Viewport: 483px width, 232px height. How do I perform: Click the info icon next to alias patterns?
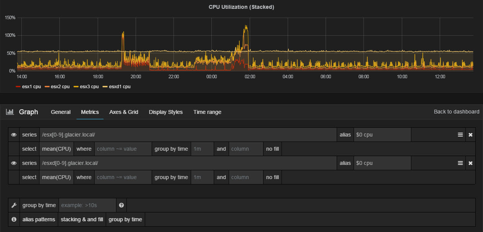point(14,219)
